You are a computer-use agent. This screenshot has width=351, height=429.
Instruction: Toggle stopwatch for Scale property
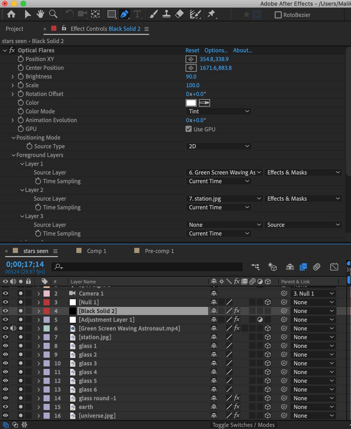(x=21, y=85)
